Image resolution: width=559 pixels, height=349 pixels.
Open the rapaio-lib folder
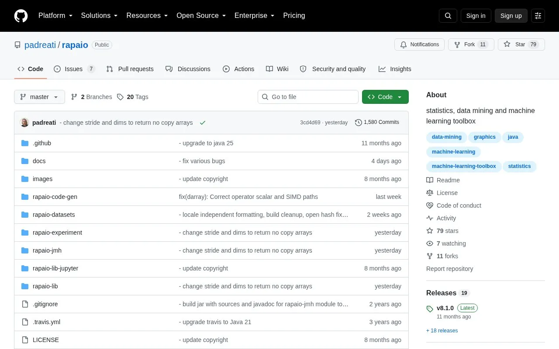pos(45,286)
